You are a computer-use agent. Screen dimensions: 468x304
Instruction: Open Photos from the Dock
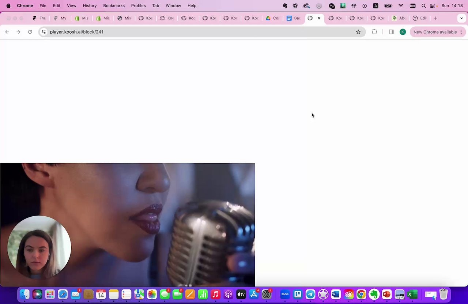click(152, 294)
